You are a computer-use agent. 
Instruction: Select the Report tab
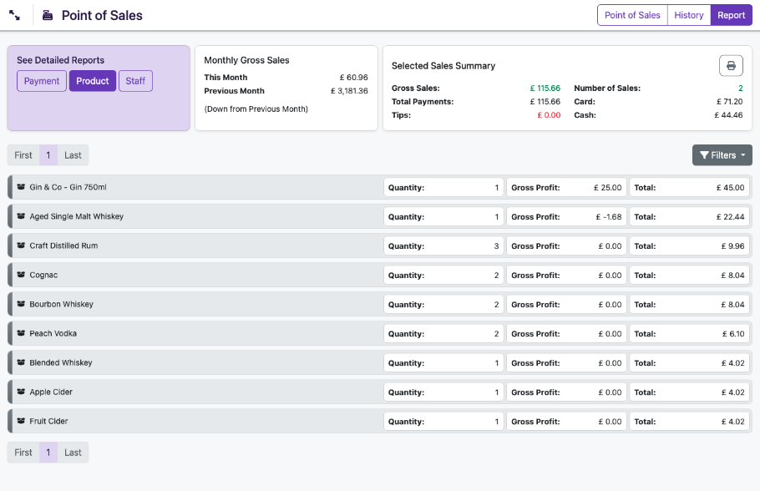[x=731, y=15]
